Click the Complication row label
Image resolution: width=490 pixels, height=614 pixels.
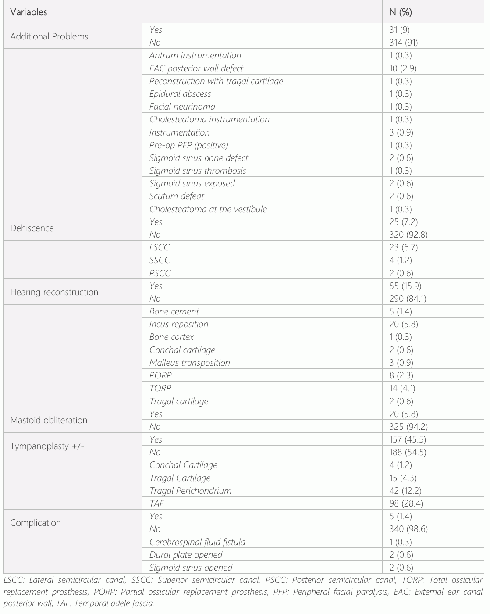pos(36,523)
